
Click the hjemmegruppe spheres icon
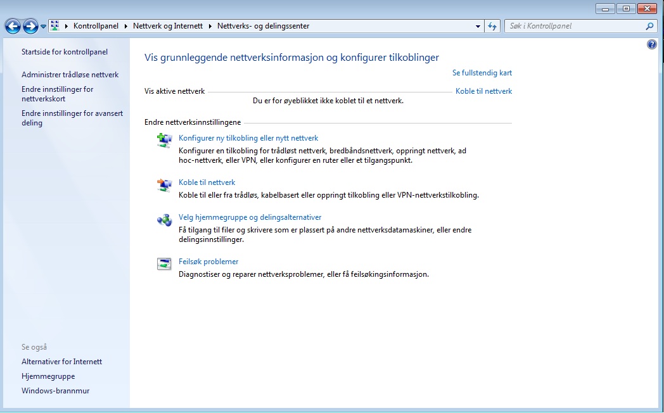[164, 220]
